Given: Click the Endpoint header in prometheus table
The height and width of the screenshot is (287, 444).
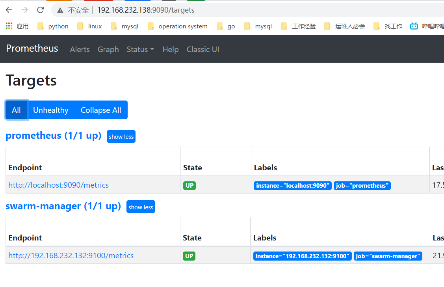Looking at the screenshot, I should click(x=25, y=168).
